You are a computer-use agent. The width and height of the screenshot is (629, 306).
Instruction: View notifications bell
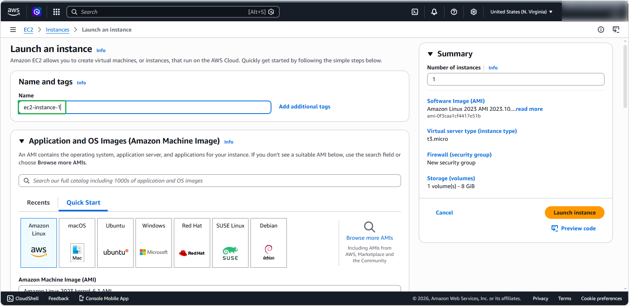pyautogui.click(x=434, y=12)
